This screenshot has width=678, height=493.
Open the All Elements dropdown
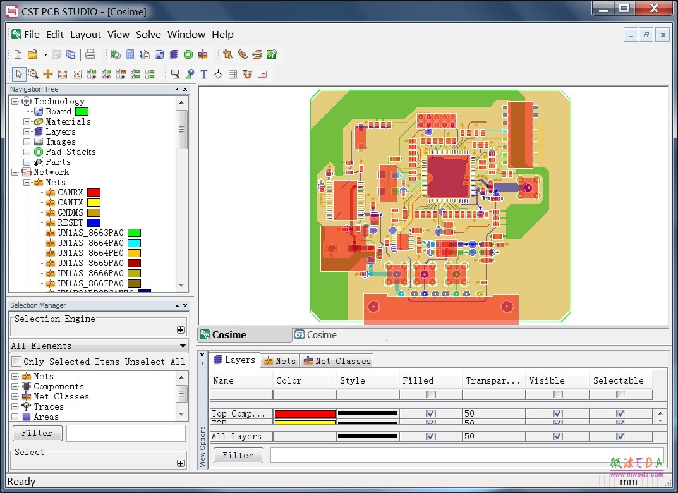(x=99, y=346)
